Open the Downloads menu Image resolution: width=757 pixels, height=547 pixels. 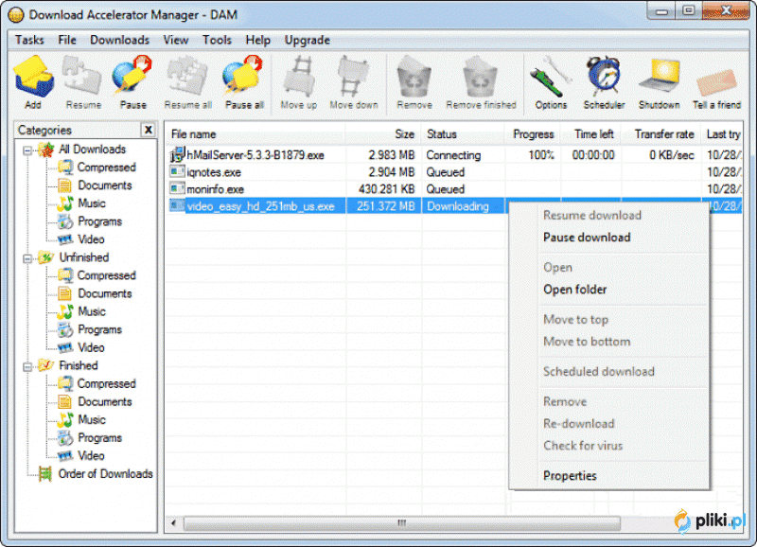(120, 40)
